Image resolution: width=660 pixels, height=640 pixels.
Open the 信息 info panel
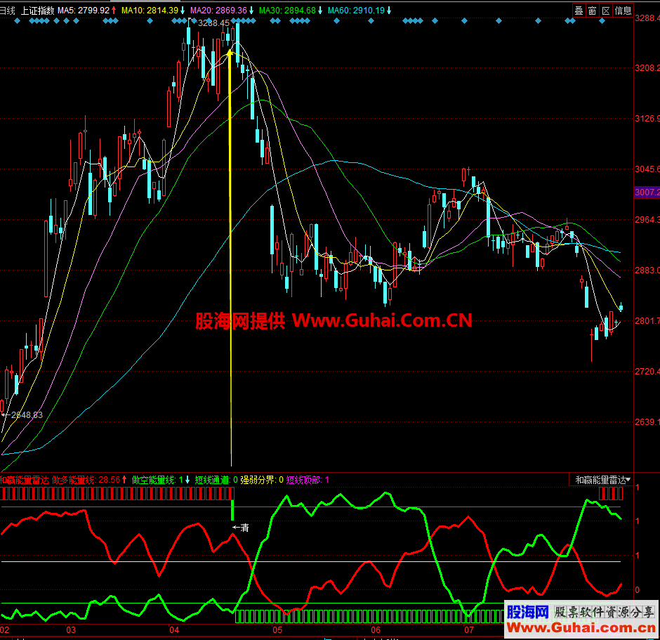[x=623, y=11]
